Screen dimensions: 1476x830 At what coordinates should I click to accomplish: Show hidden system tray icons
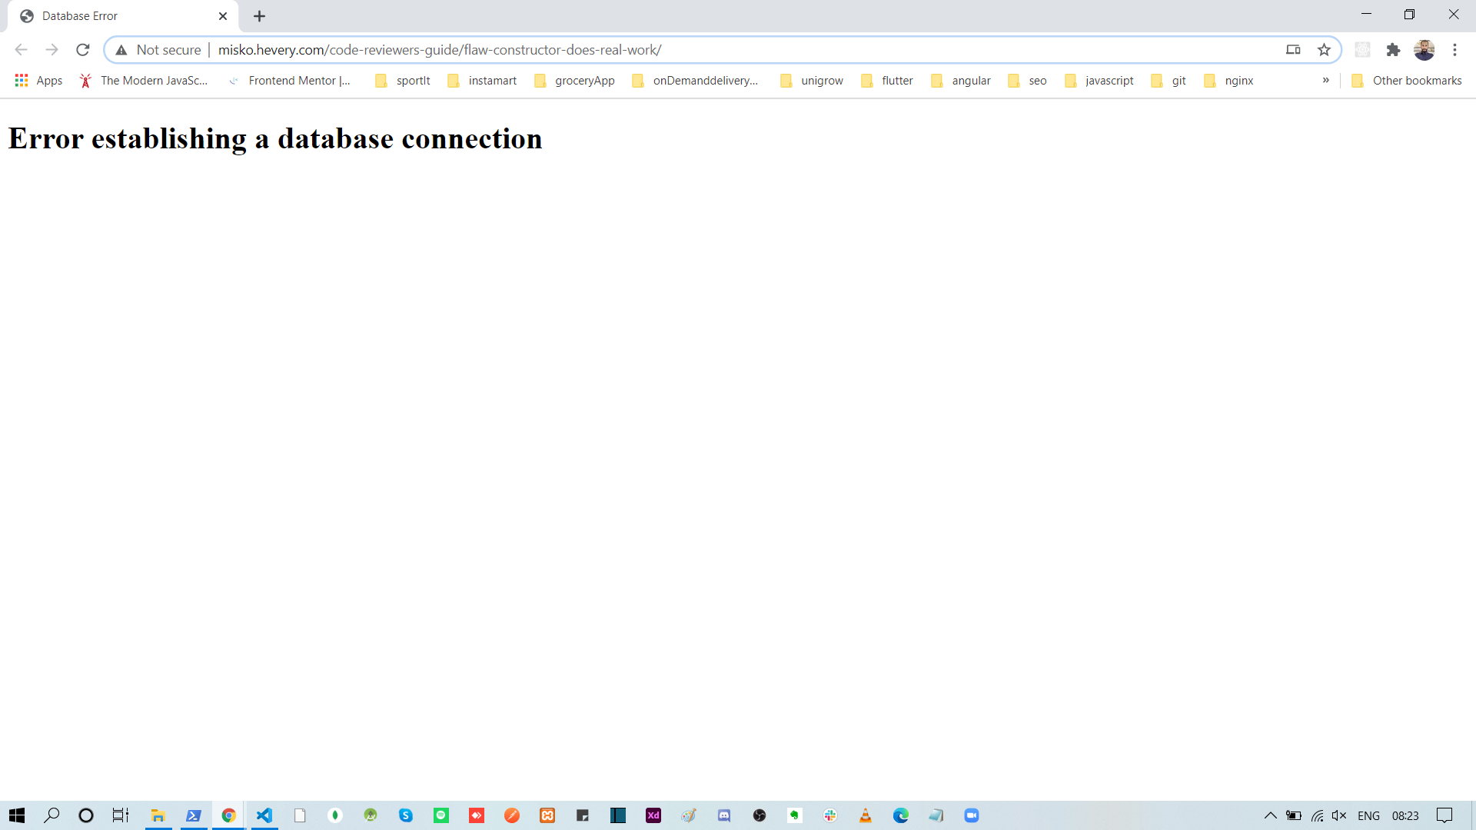(x=1270, y=815)
